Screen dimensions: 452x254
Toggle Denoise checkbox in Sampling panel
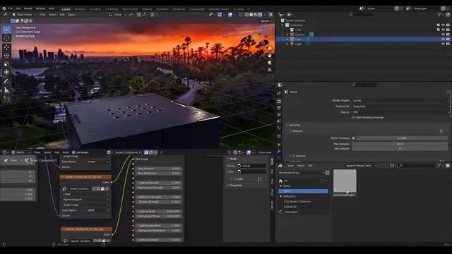coord(294,156)
